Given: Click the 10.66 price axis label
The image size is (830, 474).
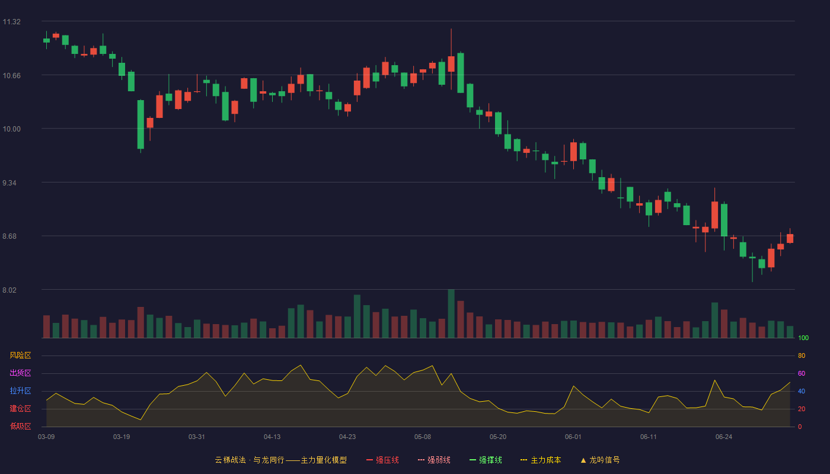Looking at the screenshot, I should pos(11,75).
